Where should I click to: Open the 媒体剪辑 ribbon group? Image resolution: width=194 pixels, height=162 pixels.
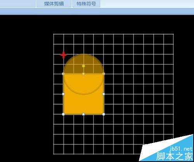pos(54,3)
